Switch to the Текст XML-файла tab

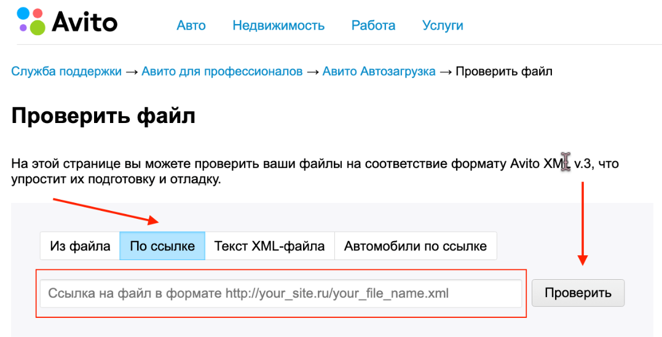click(x=269, y=246)
